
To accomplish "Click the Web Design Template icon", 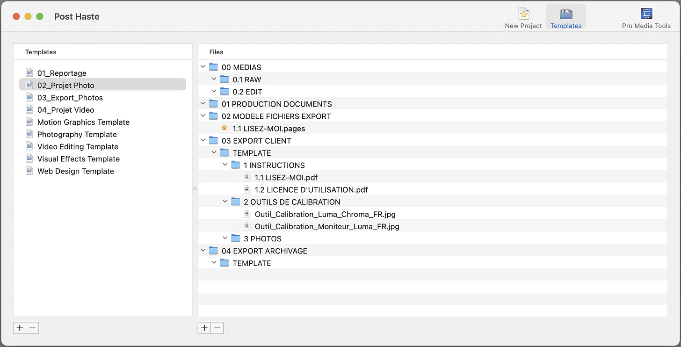I will (x=29, y=171).
